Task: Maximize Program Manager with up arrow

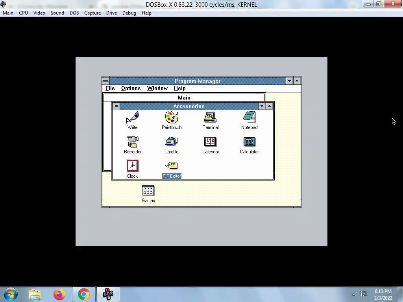Action: [x=297, y=81]
